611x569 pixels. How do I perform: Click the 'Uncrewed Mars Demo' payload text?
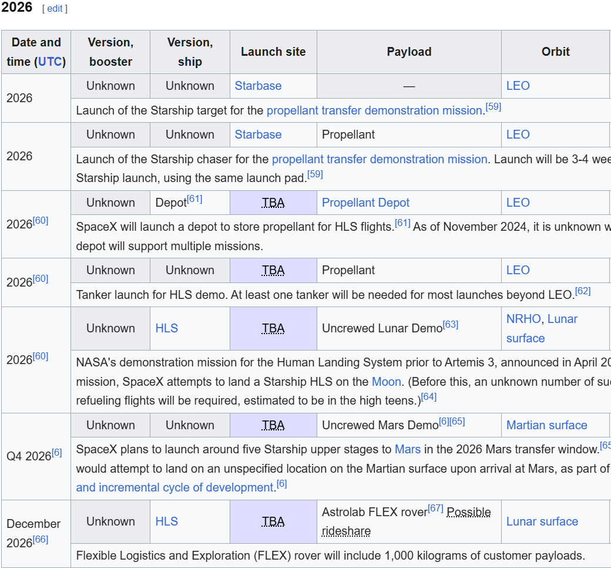[x=380, y=425]
